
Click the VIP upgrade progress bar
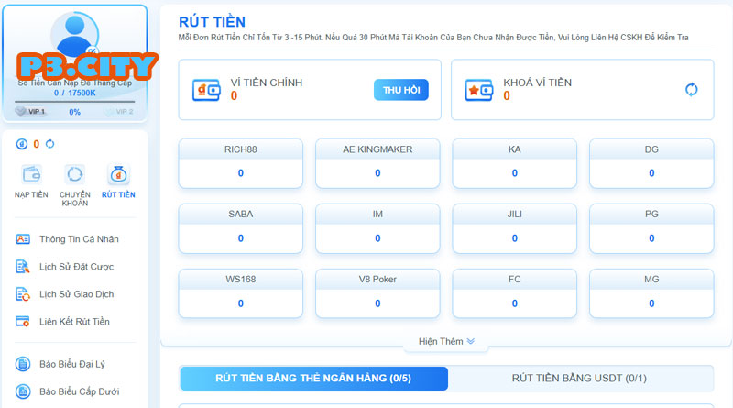(75, 102)
